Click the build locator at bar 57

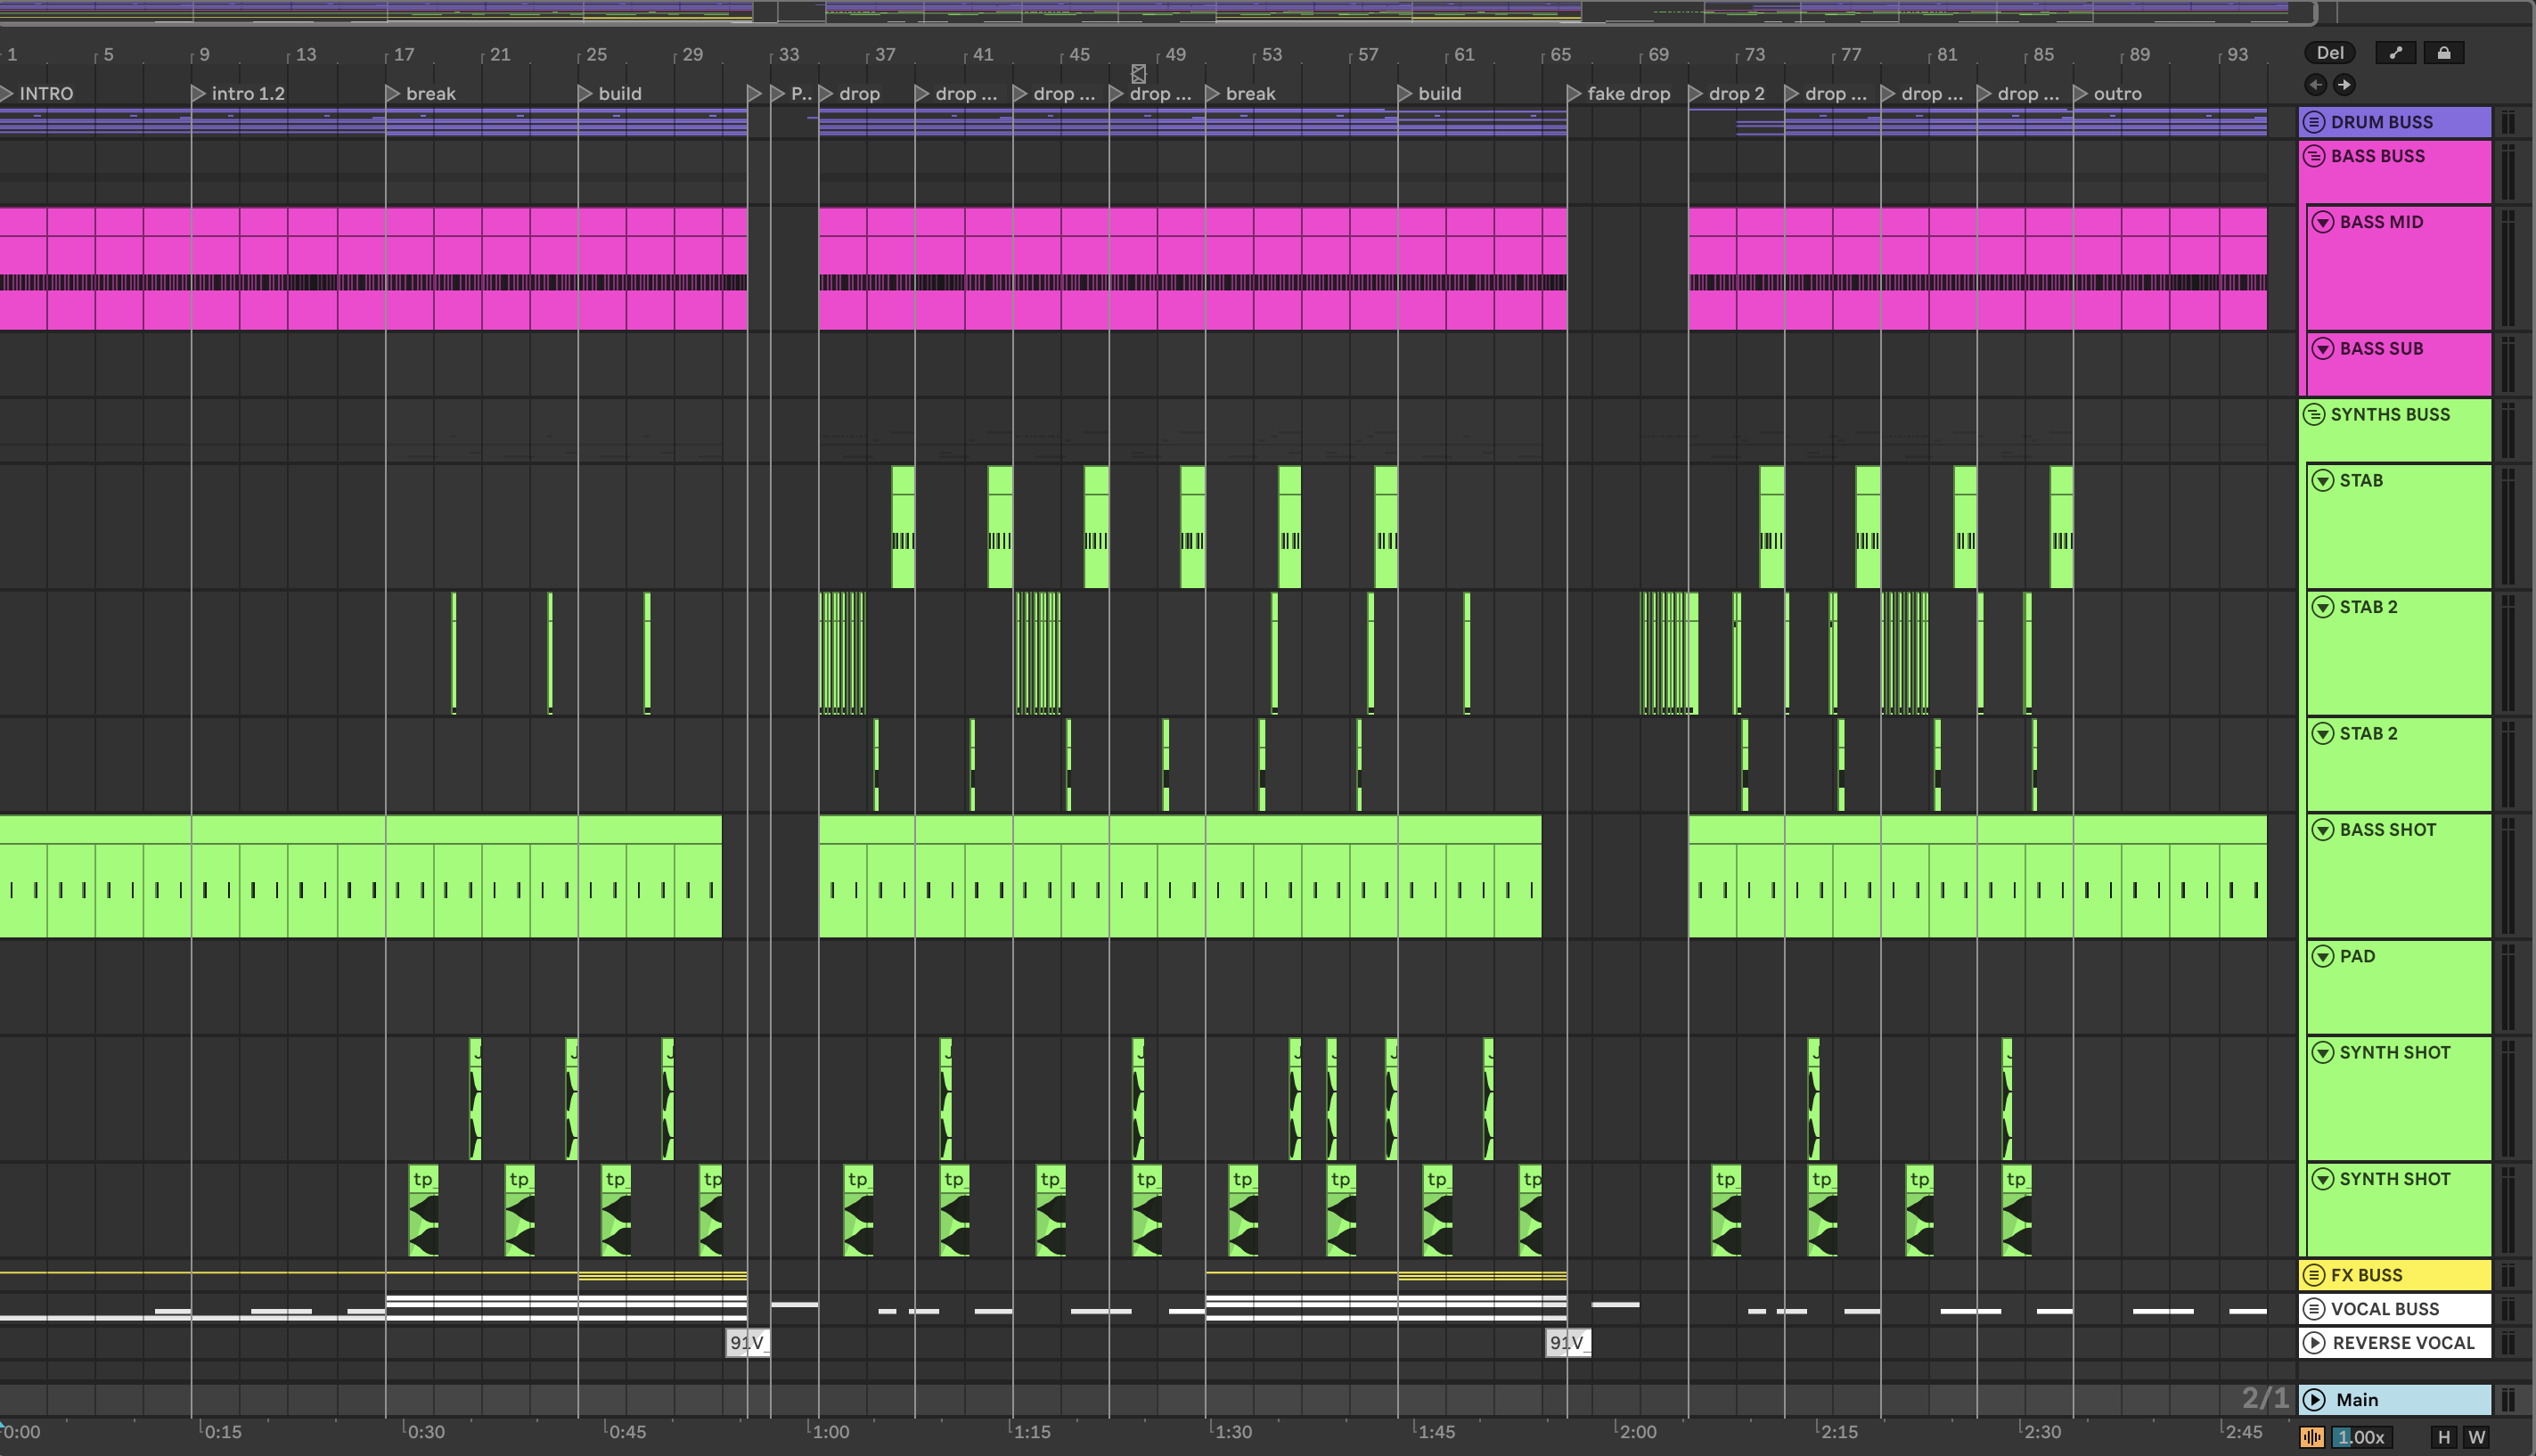coord(1431,94)
